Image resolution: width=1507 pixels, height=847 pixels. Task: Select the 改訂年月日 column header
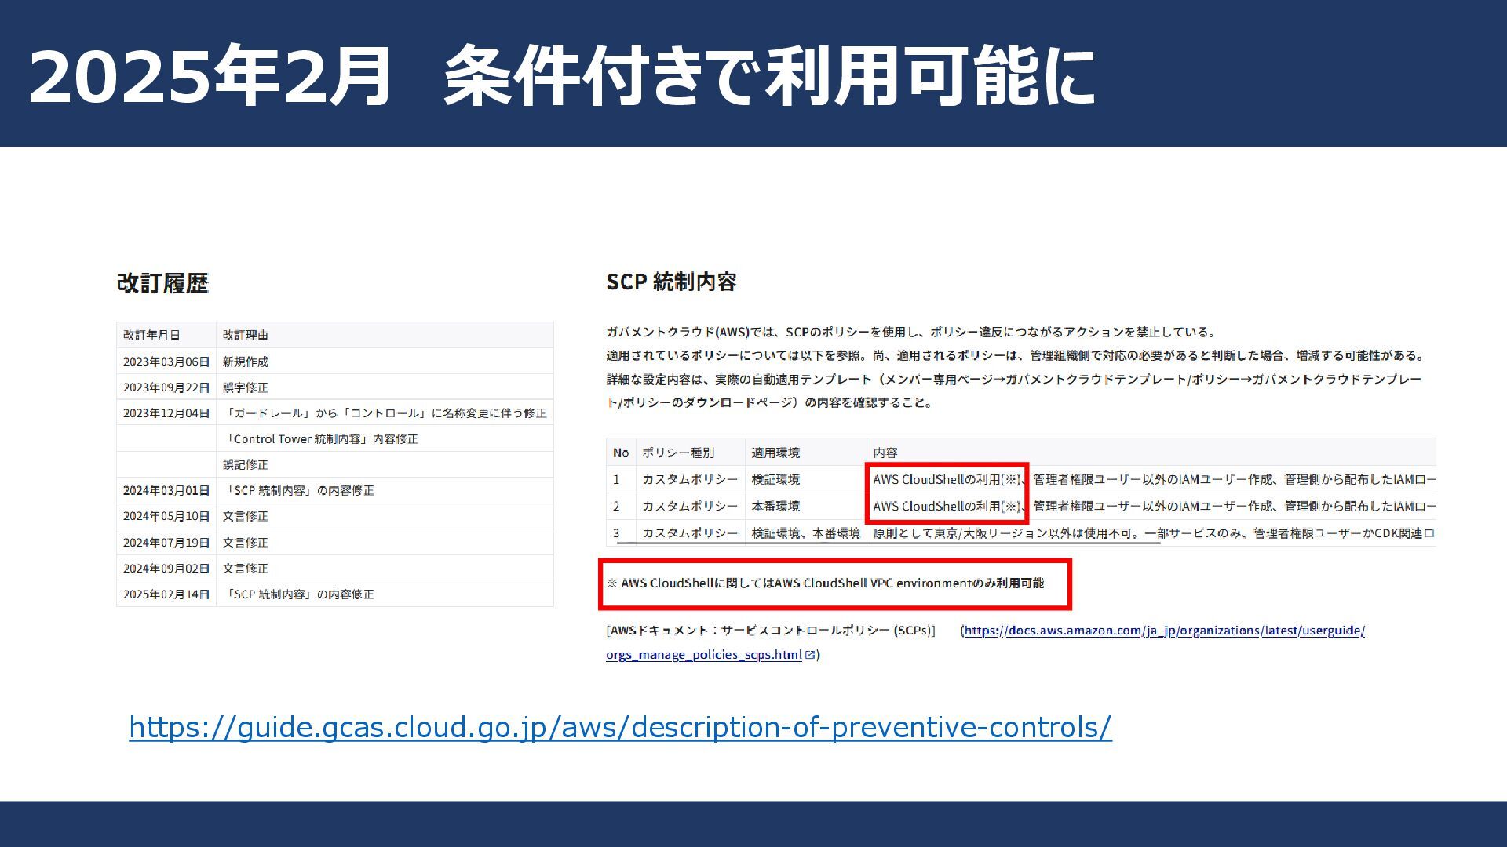click(x=166, y=335)
